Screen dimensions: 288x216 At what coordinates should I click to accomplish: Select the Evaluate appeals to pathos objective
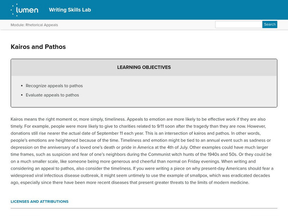tap(52, 95)
